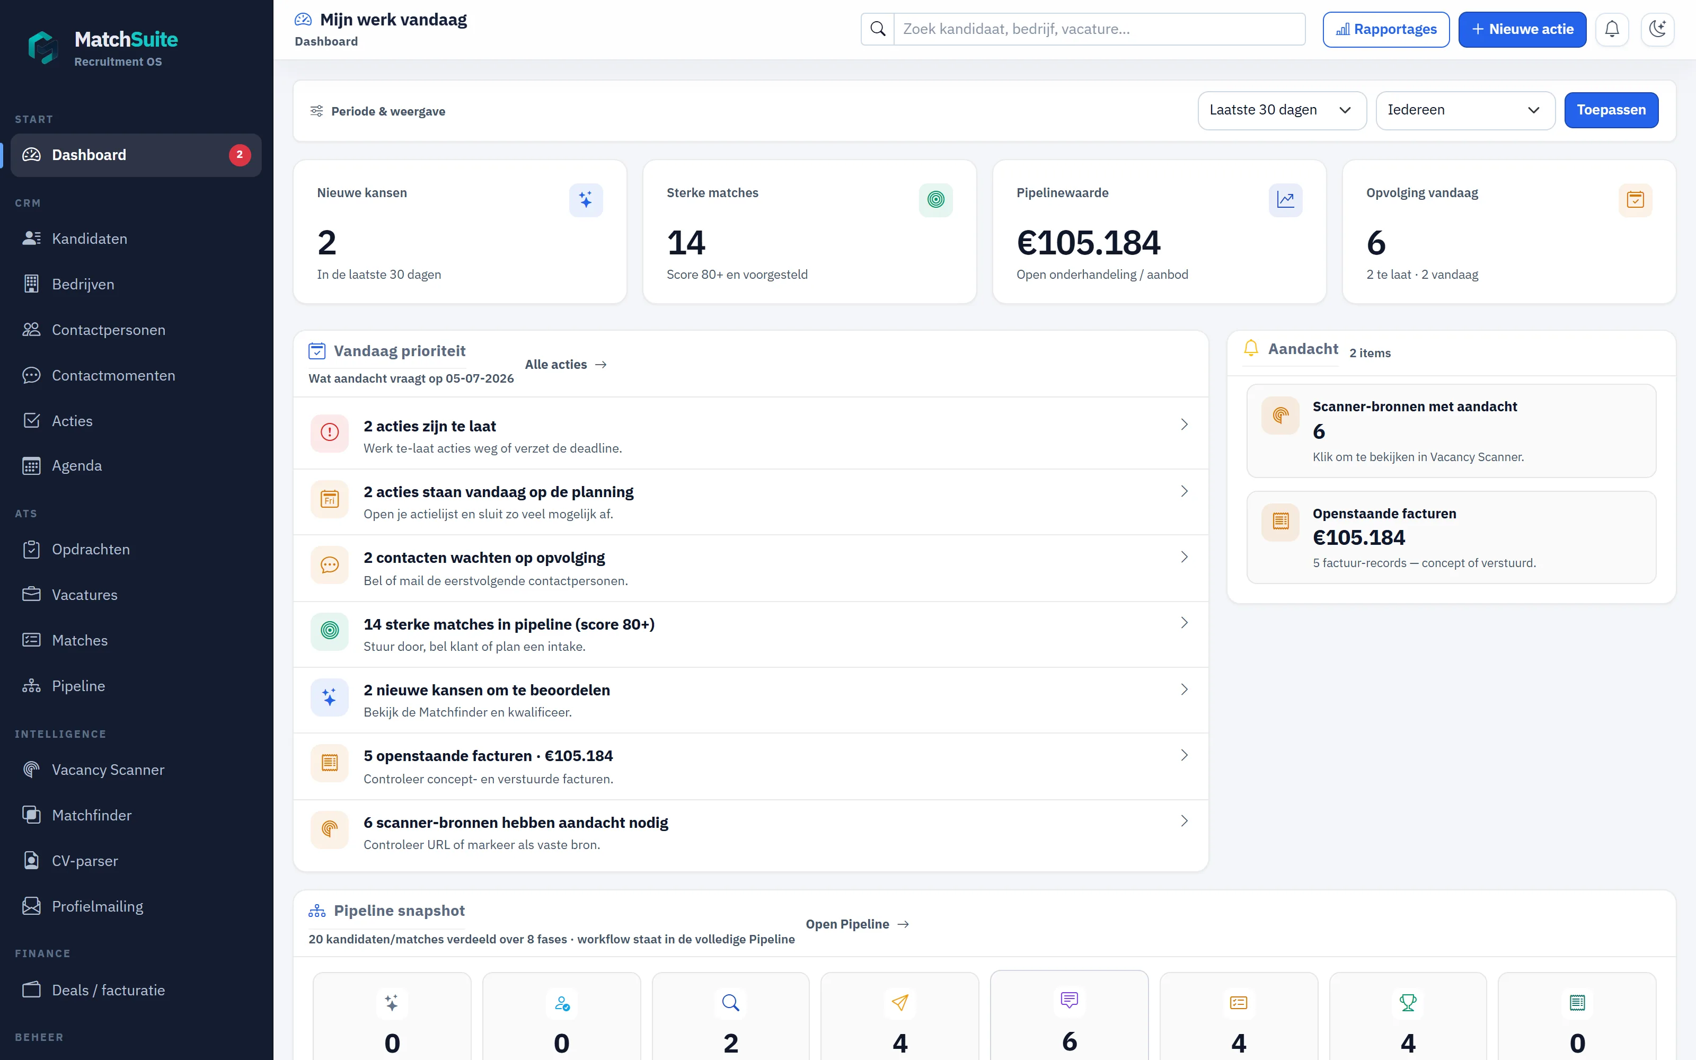Image resolution: width=1696 pixels, height=1060 pixels.
Task: Open the Laatste 30 dagen period dropdown
Action: 1282,110
